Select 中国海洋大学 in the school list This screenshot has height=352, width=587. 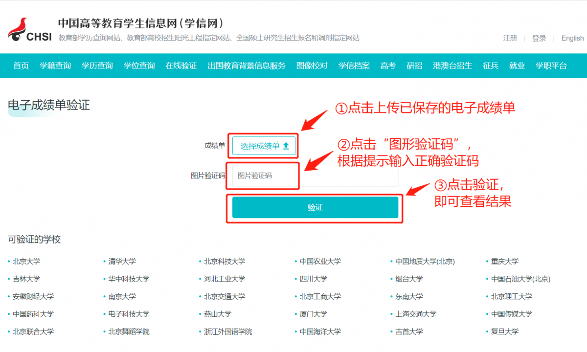point(320,332)
